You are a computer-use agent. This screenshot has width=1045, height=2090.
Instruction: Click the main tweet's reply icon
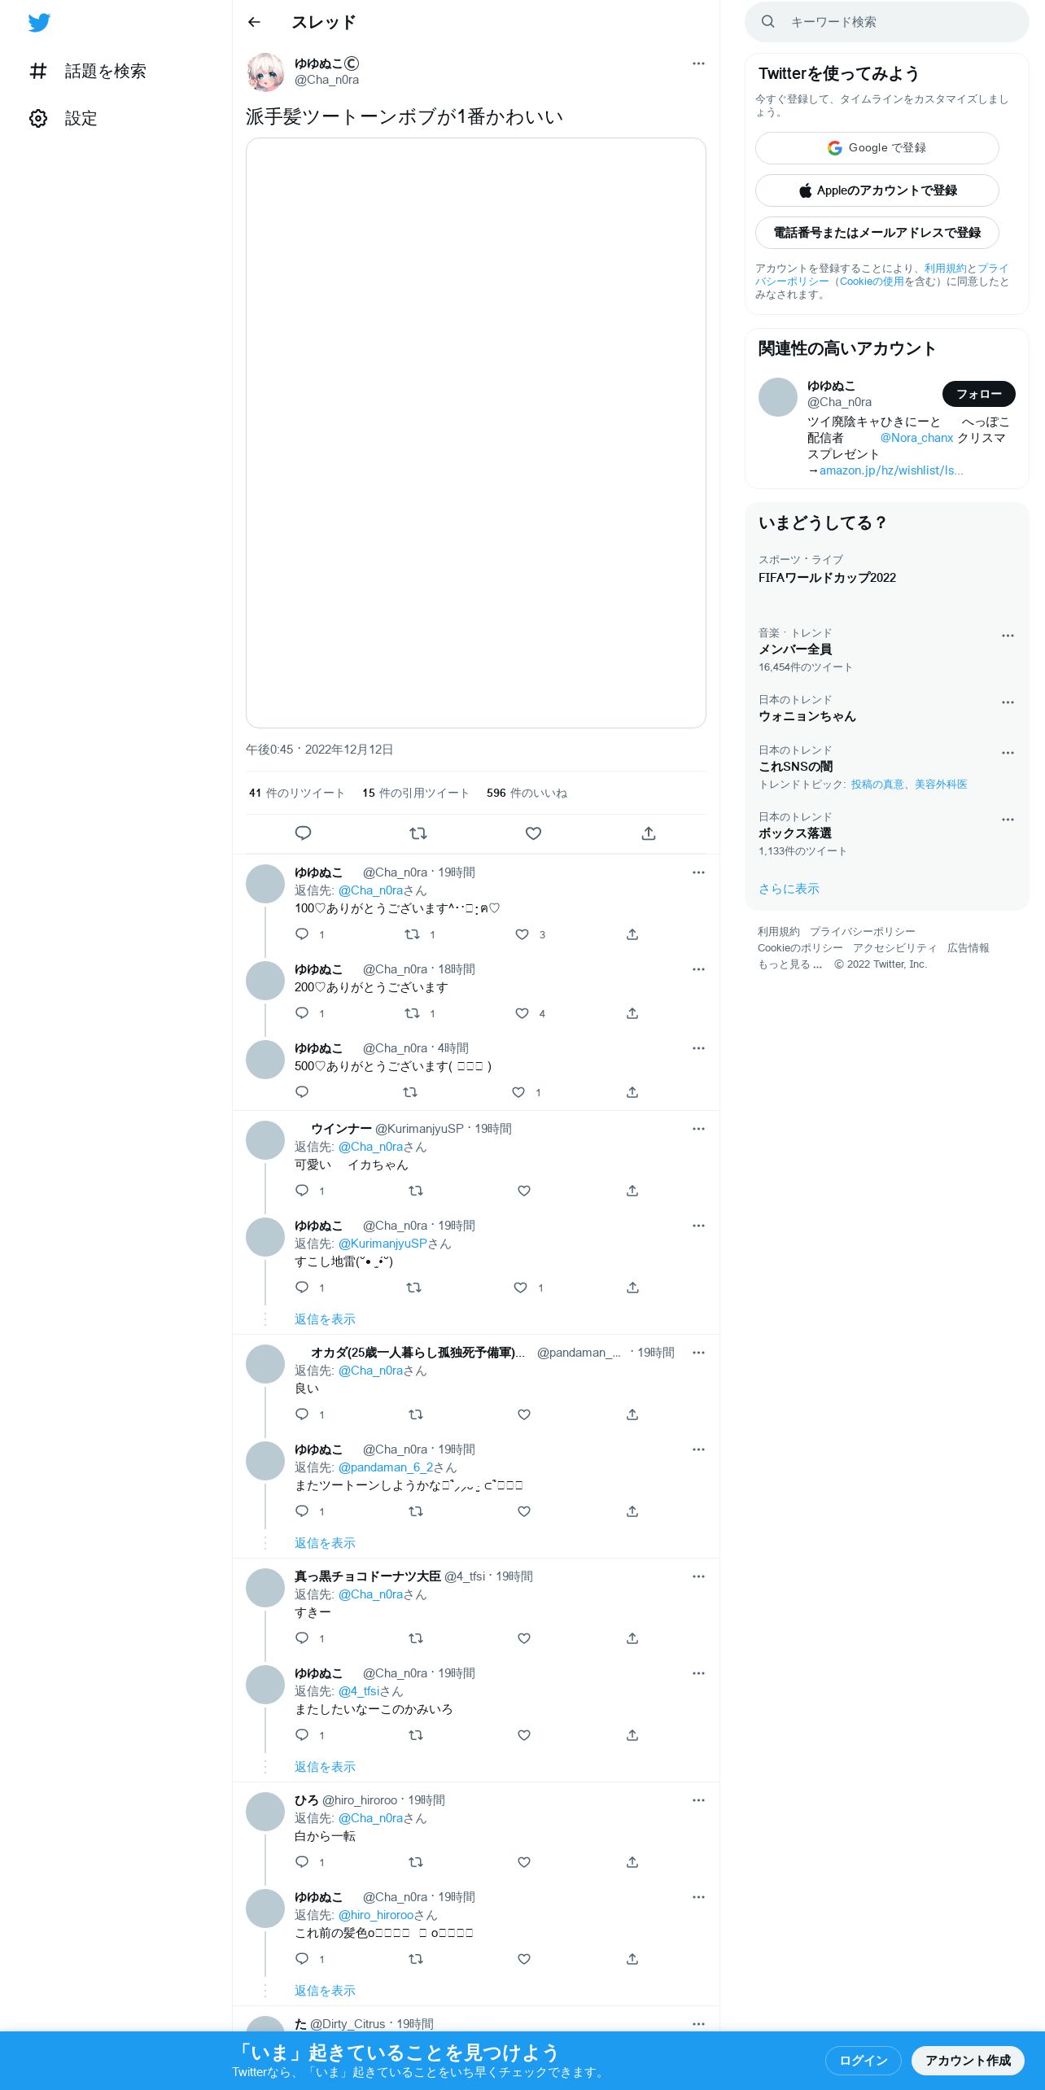click(x=303, y=833)
